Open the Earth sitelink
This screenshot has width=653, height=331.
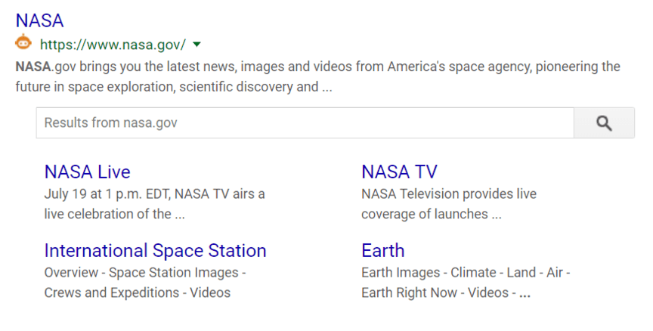coord(383,250)
